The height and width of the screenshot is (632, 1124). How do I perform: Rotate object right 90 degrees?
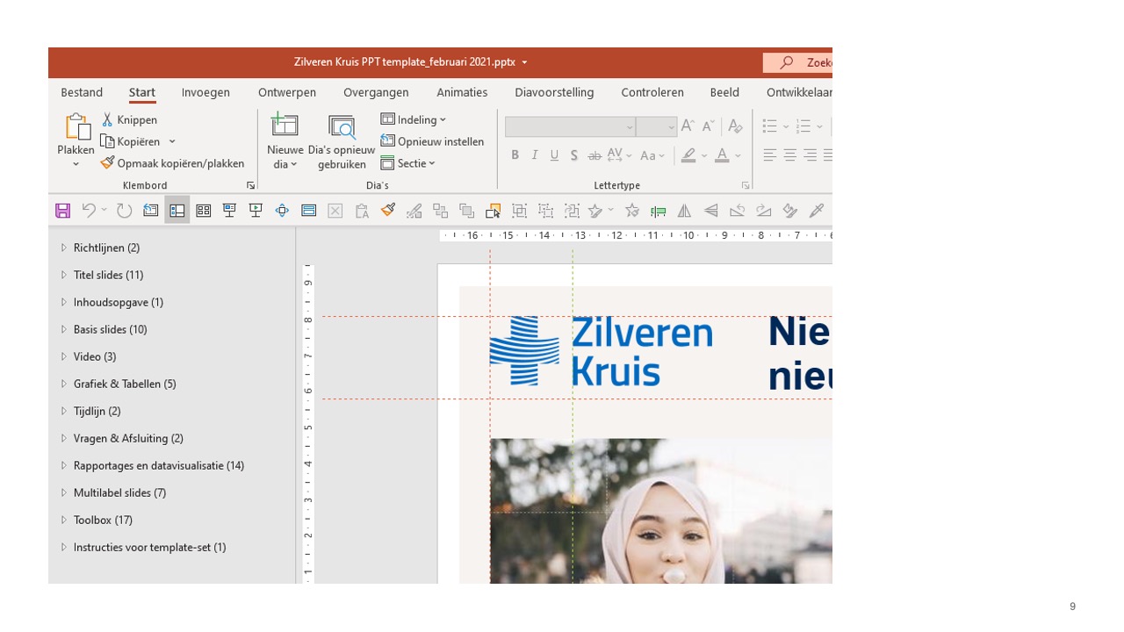pyautogui.click(x=763, y=211)
